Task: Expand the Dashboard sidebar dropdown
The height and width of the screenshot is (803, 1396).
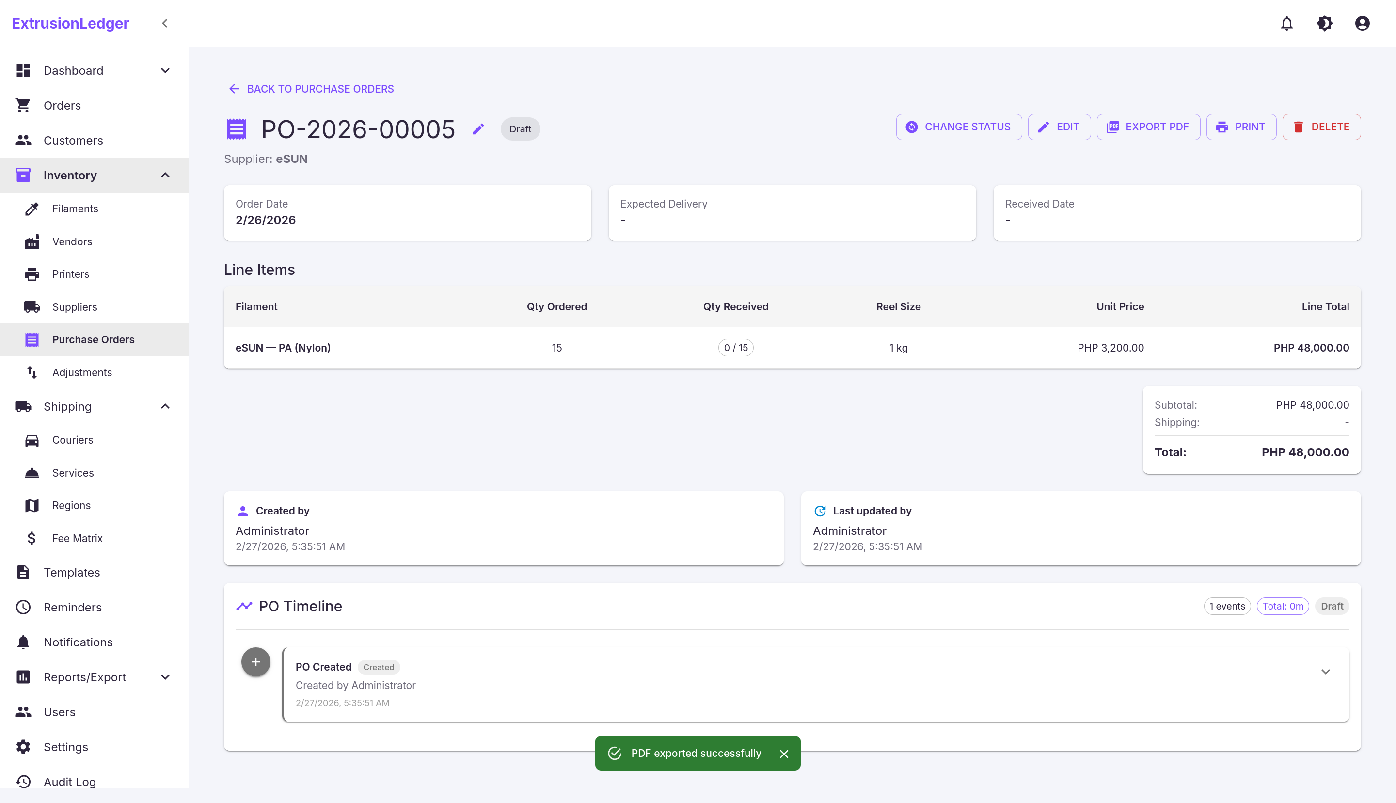Action: click(165, 71)
